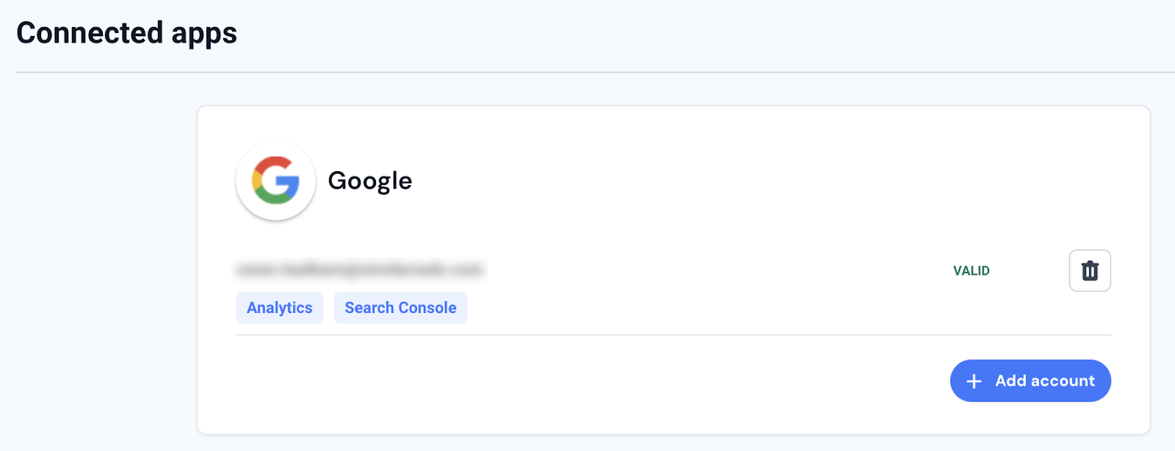Screen dimensions: 1175x451
Task: Add another Google account
Action: (1030, 380)
